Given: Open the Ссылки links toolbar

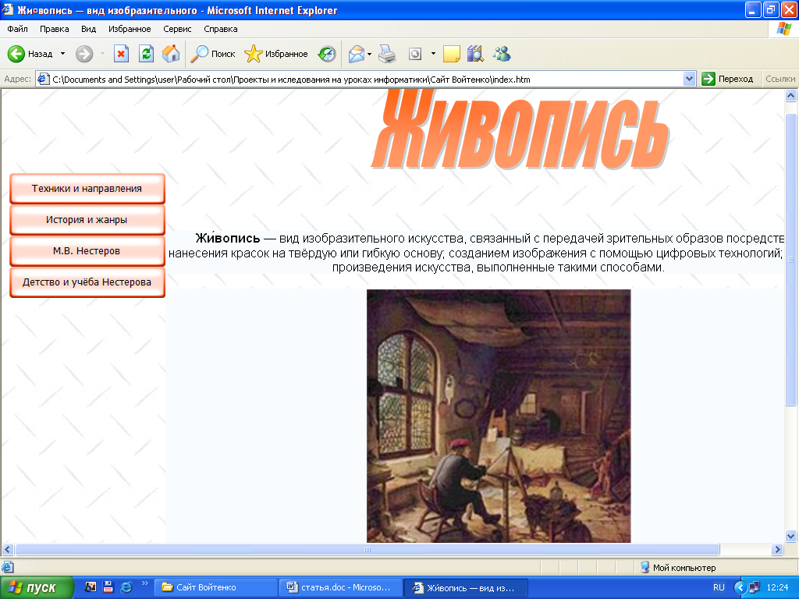Looking at the screenshot, I should [x=780, y=79].
